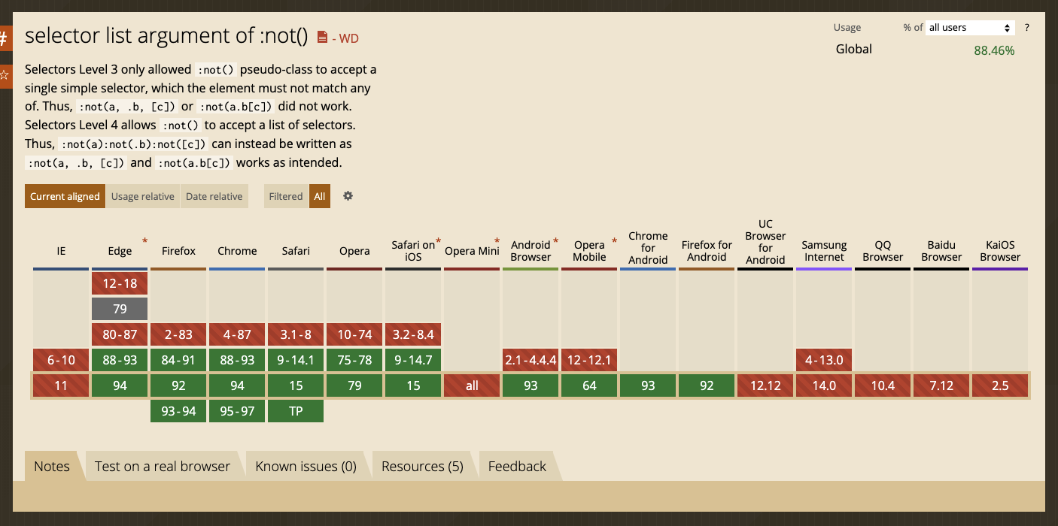
Task: Select IE column header
Action: tap(61, 251)
